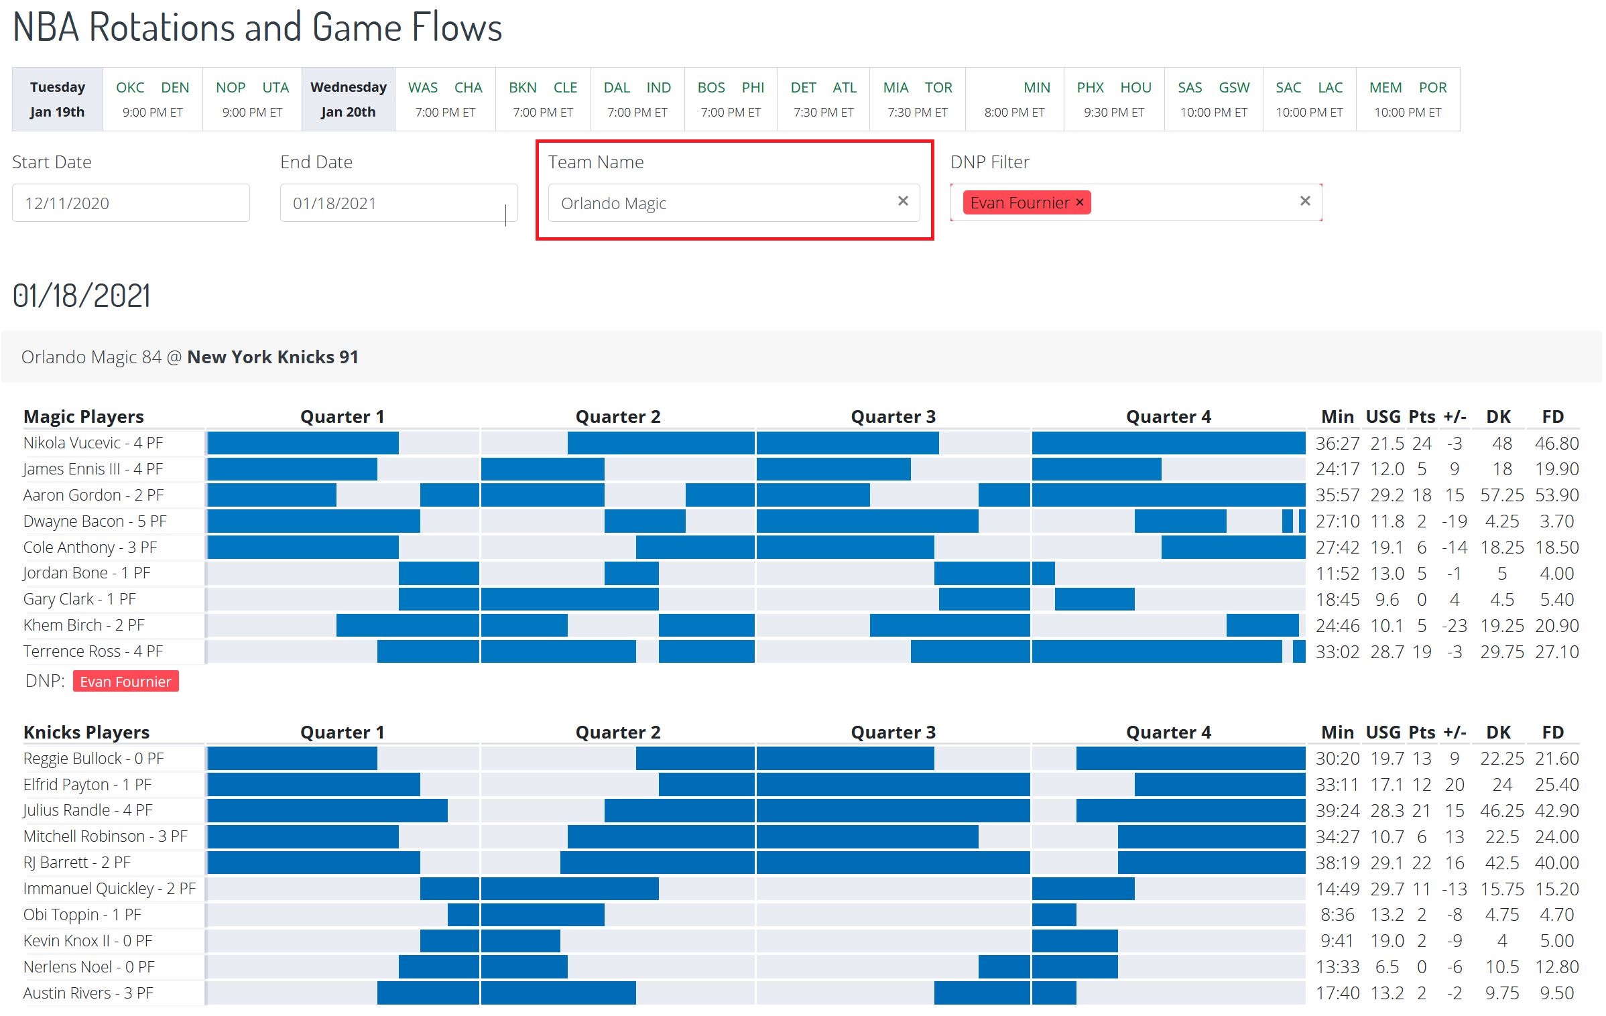The image size is (1606, 1016).
Task: Click Nikola Vucevic's Quarter 4 rotation bar
Action: coord(1168,443)
